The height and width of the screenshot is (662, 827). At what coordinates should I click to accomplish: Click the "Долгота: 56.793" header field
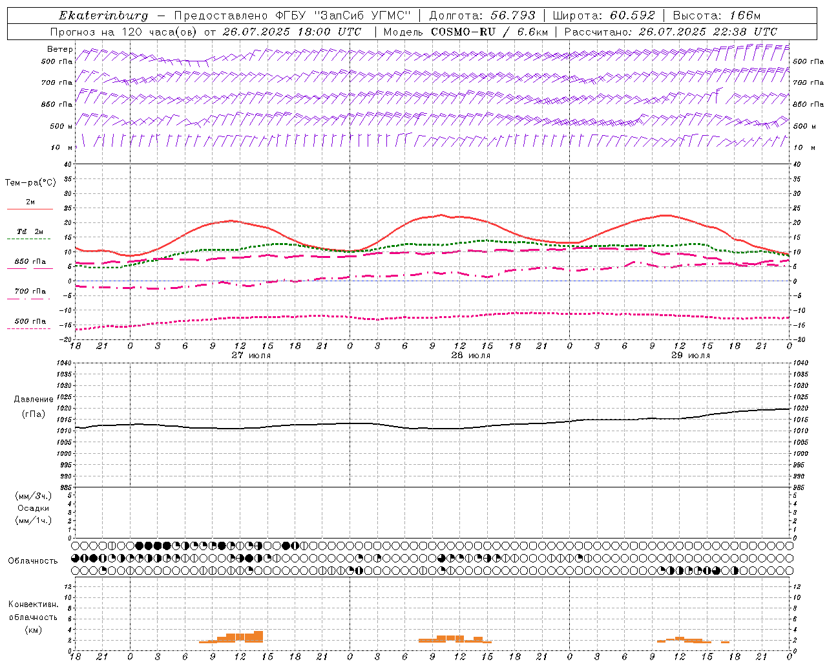pos(482,16)
